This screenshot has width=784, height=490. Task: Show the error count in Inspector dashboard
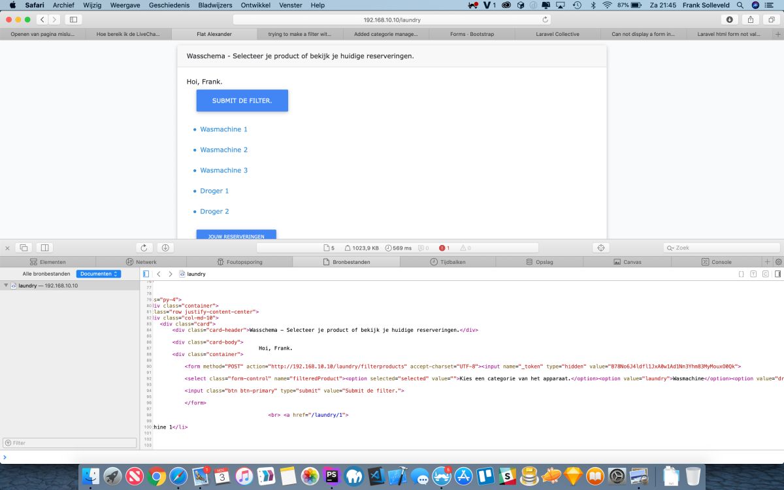(x=444, y=248)
